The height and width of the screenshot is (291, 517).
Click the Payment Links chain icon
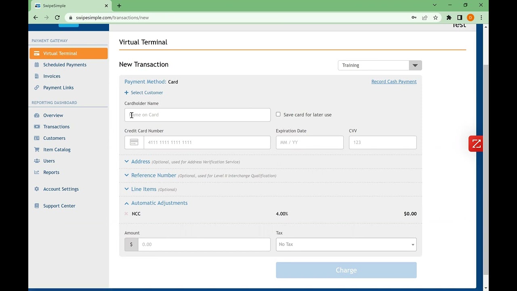click(37, 87)
